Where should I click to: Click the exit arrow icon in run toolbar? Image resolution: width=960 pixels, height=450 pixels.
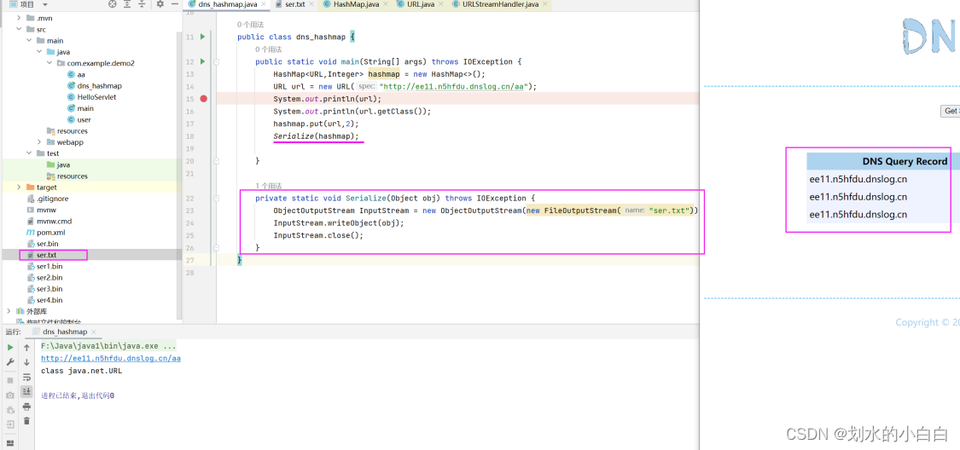9,424
